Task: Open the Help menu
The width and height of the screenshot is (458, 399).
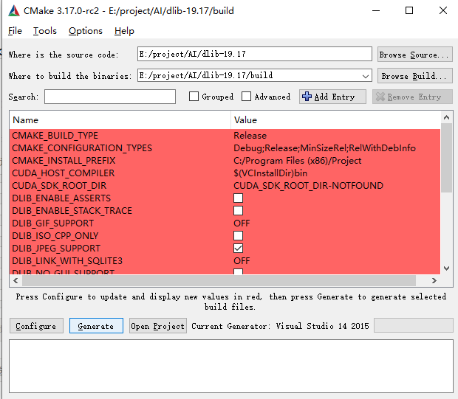Action: pyautogui.click(x=124, y=31)
